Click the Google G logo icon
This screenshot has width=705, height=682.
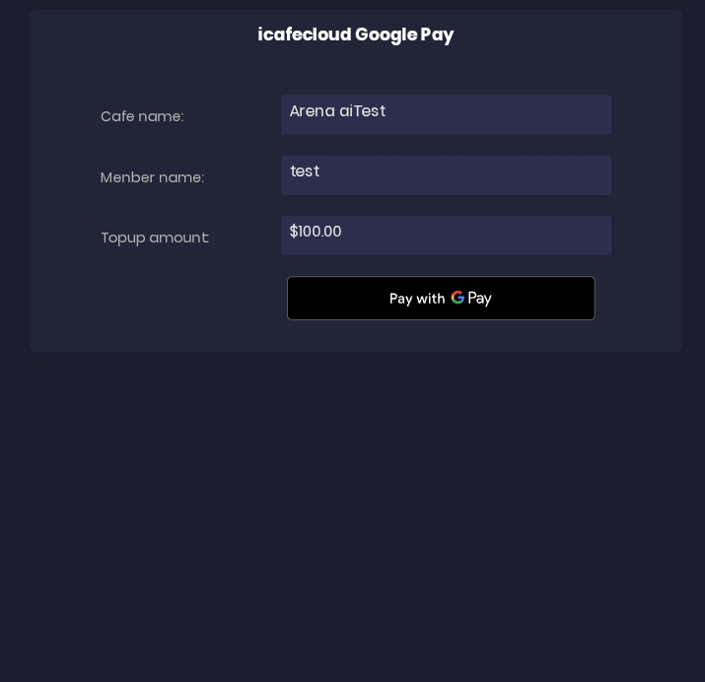click(458, 298)
